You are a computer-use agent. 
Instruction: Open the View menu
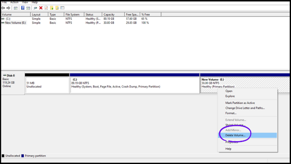click(x=25, y=2)
